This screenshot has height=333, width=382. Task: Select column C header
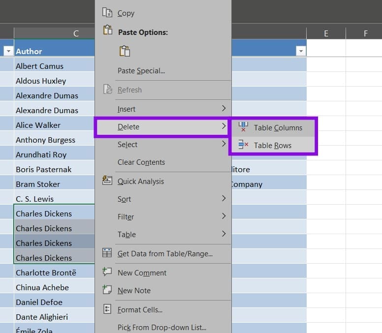[x=54, y=33]
